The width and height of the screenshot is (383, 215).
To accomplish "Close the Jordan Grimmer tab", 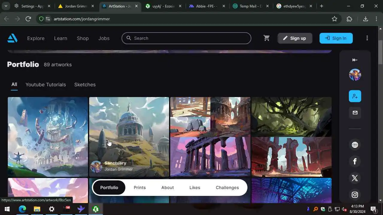I will click(x=93, y=6).
